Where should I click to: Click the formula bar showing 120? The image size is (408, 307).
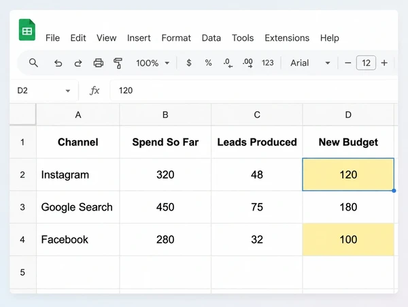(254, 90)
